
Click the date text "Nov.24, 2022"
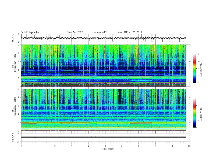click(x=75, y=32)
